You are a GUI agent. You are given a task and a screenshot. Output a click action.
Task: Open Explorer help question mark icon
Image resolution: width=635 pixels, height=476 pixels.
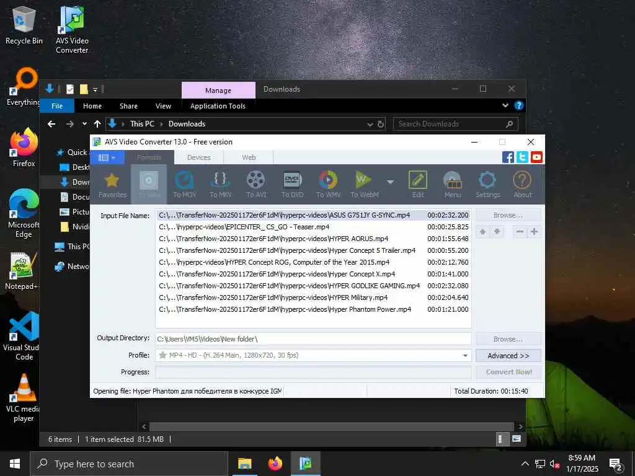click(x=519, y=105)
